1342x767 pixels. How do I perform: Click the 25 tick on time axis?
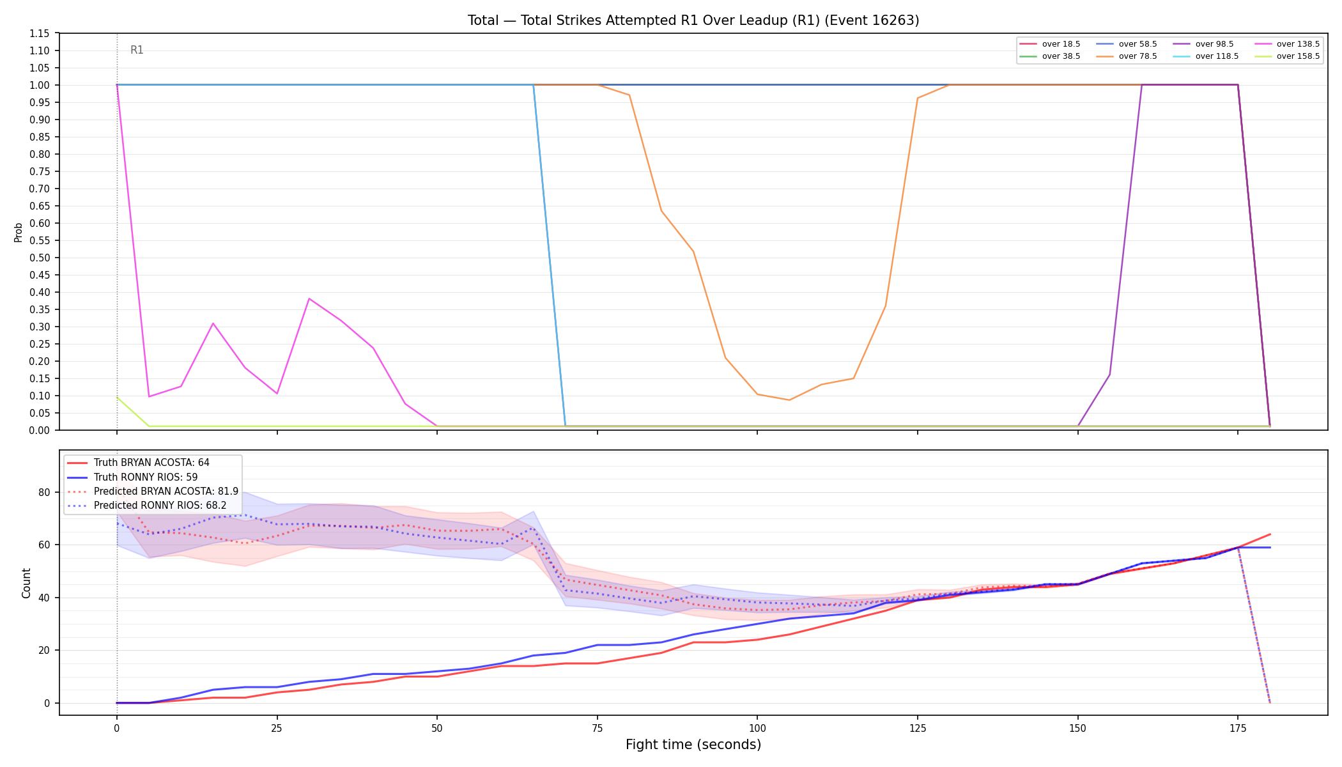[x=277, y=728]
